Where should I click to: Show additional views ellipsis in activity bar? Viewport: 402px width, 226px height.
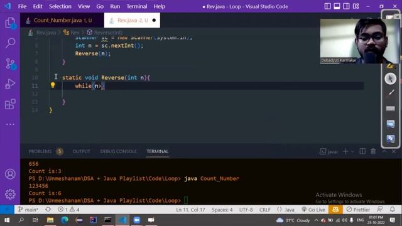[x=10, y=124]
